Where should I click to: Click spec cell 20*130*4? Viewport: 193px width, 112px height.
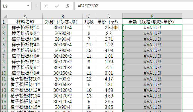63,45
